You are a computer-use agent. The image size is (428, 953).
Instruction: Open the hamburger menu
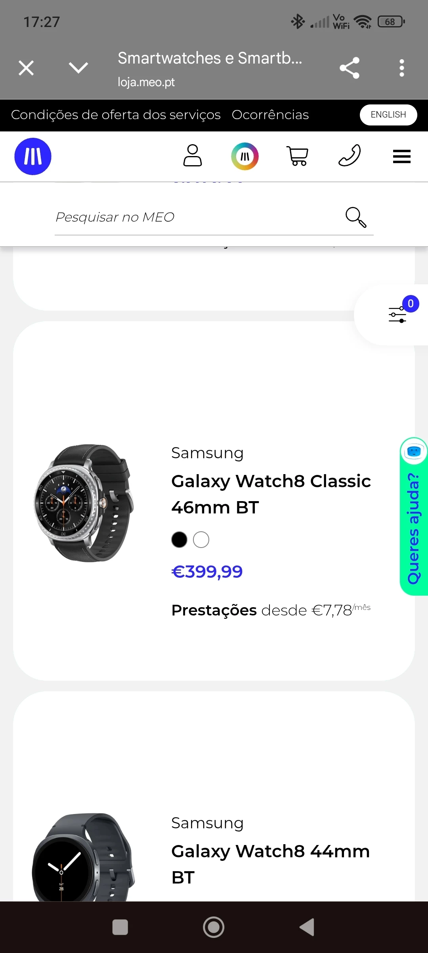point(402,156)
